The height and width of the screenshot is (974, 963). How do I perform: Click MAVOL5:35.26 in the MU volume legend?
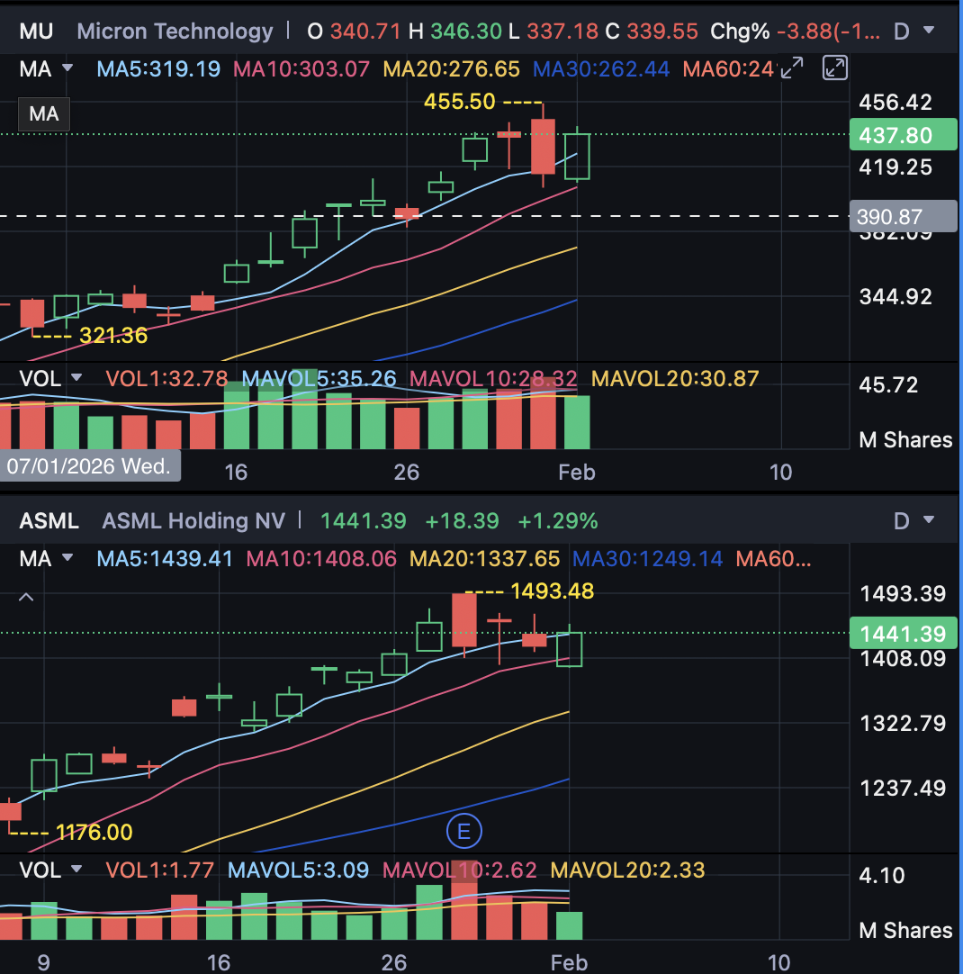click(x=319, y=379)
